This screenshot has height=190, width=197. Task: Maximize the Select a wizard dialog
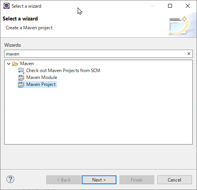[170, 6]
